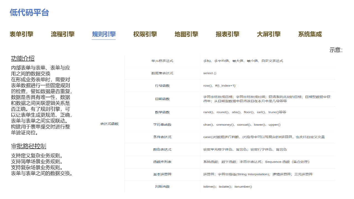The height and width of the screenshot is (199, 354).
Task: Switch to the 流程引擎 tab
Action: click(63, 34)
